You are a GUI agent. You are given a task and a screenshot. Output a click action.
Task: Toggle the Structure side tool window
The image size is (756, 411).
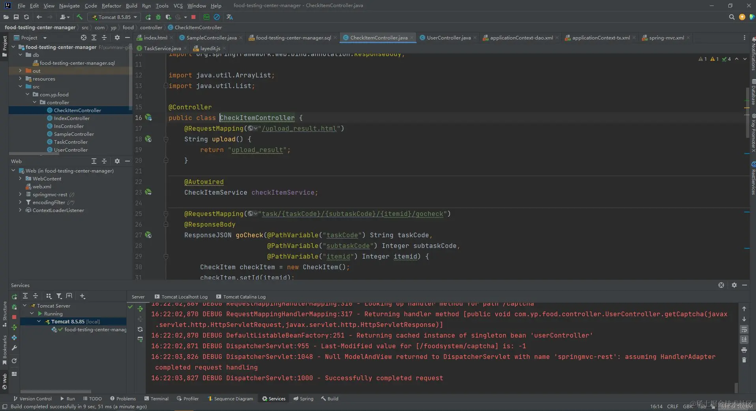pyautogui.click(x=4, y=314)
